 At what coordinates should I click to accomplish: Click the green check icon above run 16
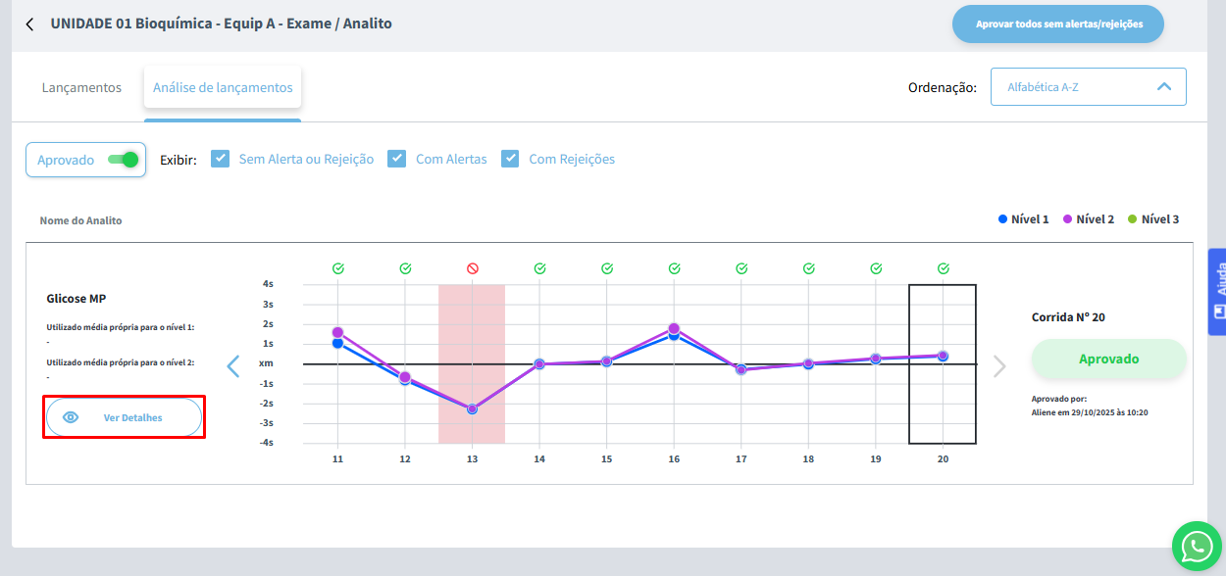pyautogui.click(x=674, y=268)
